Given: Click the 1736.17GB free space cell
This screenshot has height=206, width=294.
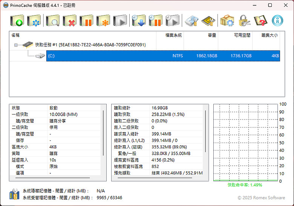Looking at the screenshot, I should (241, 56).
